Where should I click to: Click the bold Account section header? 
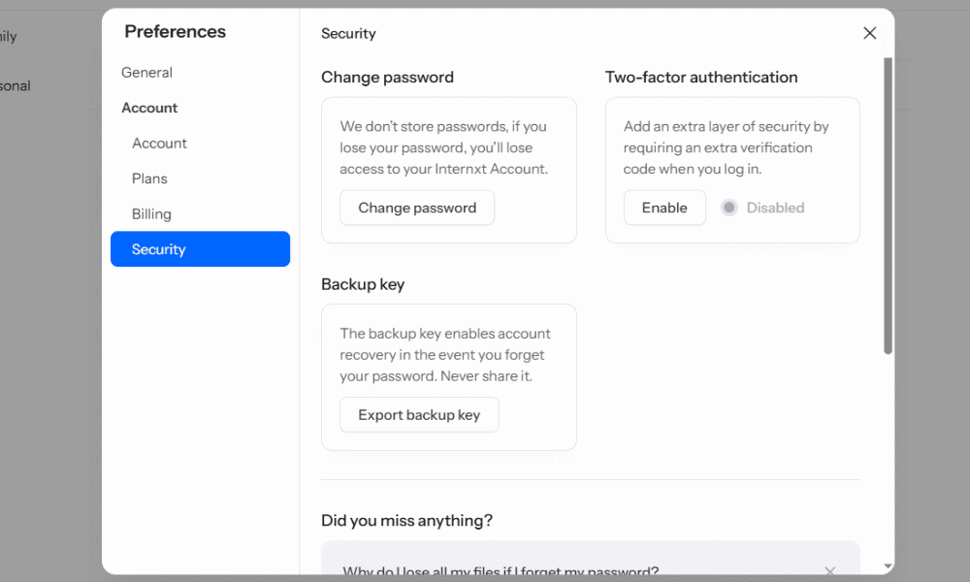[149, 108]
